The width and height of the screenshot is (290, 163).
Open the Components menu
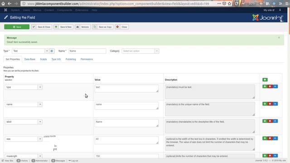click(64, 10)
